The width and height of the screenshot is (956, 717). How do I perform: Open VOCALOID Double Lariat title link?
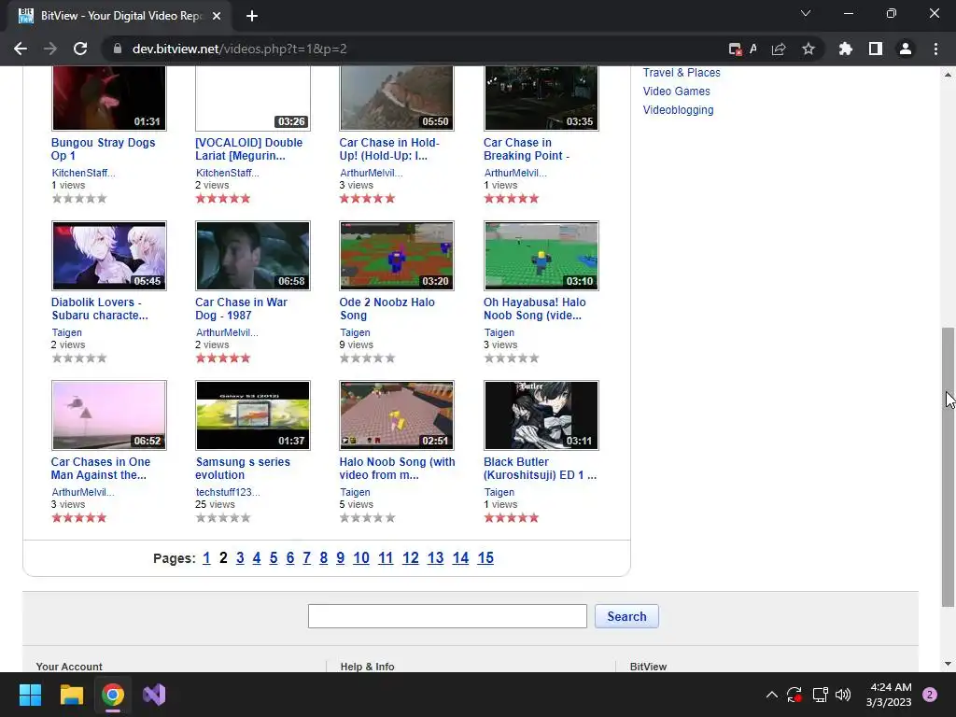248,148
